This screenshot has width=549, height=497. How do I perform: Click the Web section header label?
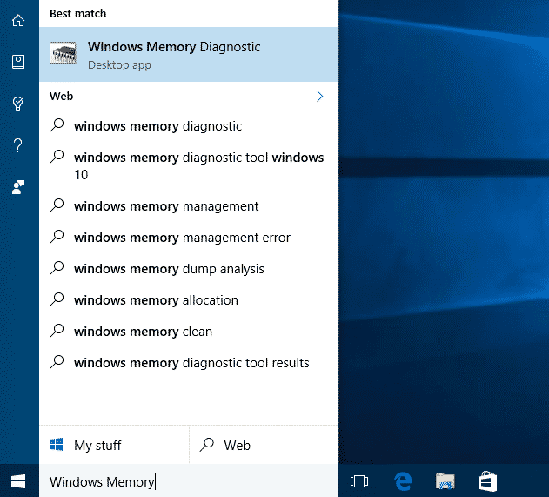click(61, 97)
